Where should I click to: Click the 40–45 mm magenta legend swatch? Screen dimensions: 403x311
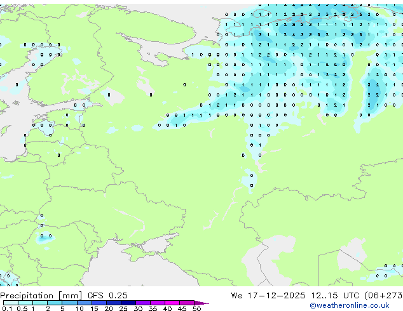point(172,303)
